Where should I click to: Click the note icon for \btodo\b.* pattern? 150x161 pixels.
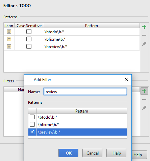pos(9,32)
